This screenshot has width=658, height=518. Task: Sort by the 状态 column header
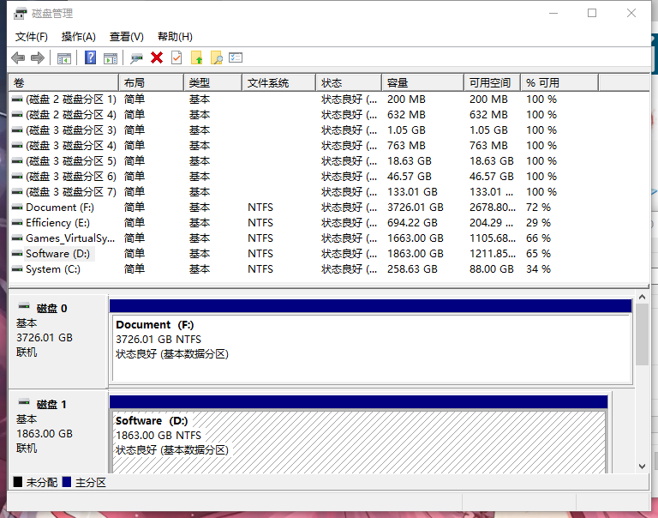(349, 83)
